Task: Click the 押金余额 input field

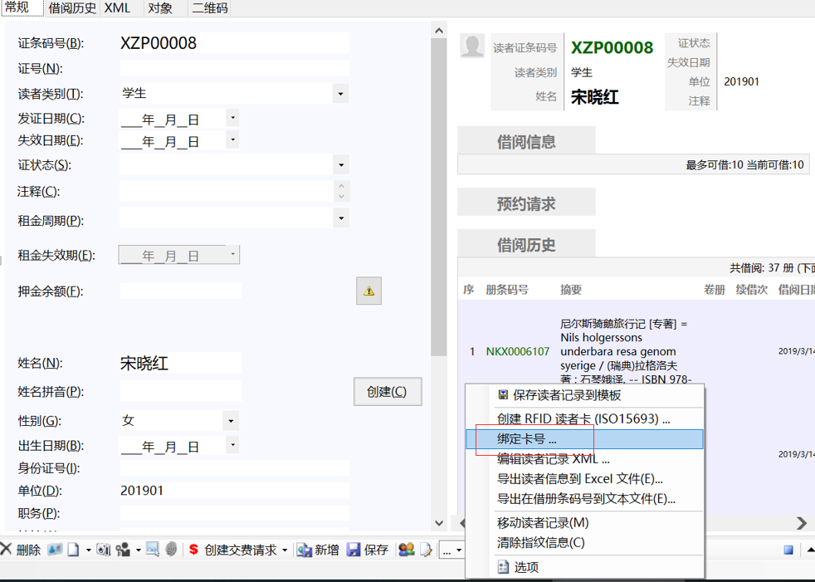Action: point(181,291)
